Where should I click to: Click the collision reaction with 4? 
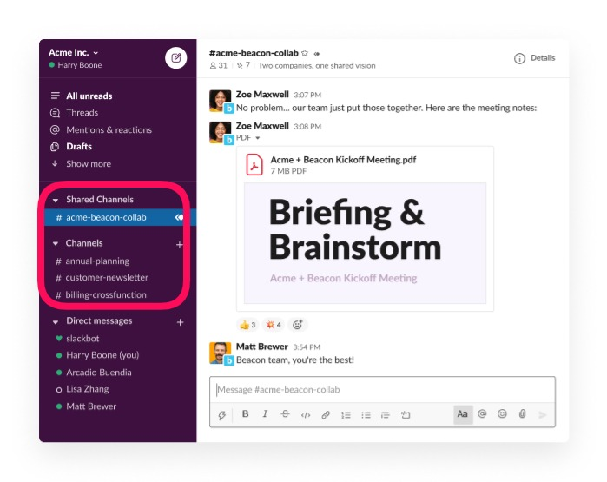[x=274, y=325]
